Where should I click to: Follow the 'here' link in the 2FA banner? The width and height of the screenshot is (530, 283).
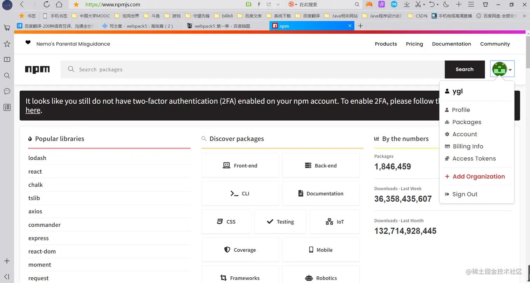[x=33, y=110]
